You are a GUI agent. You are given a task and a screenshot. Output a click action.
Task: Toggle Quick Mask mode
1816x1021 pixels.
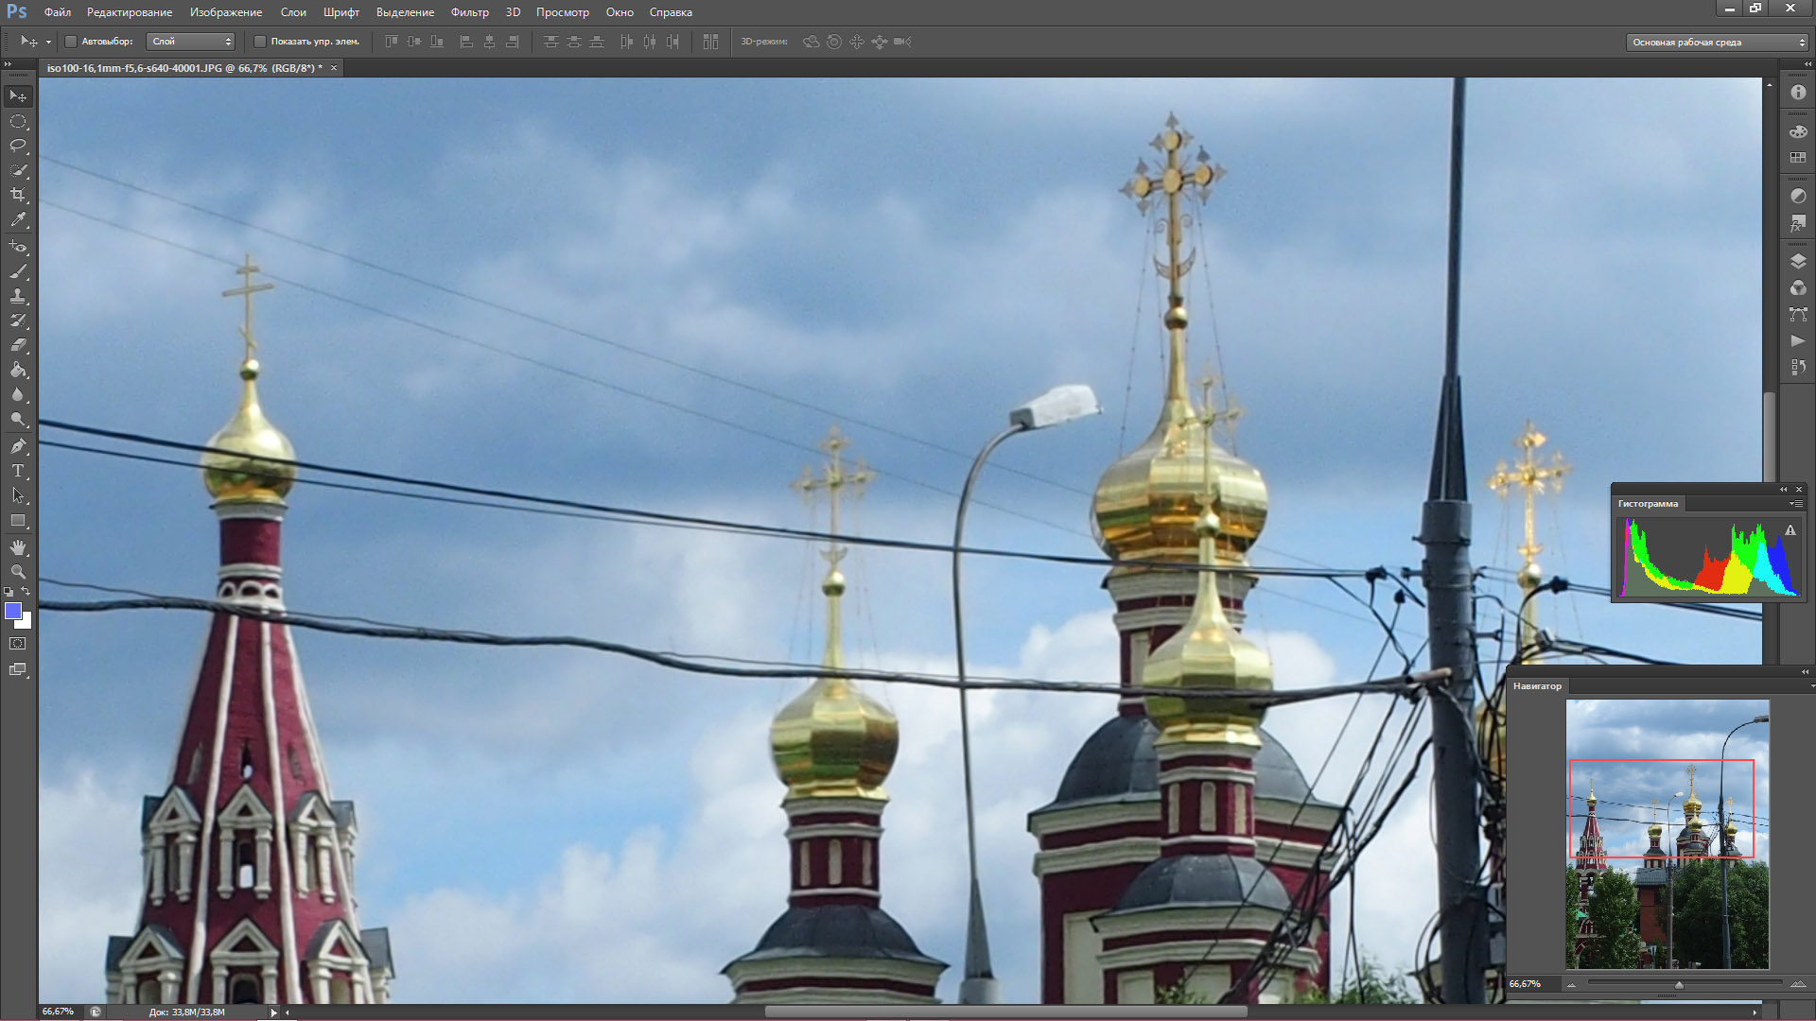pos(18,644)
